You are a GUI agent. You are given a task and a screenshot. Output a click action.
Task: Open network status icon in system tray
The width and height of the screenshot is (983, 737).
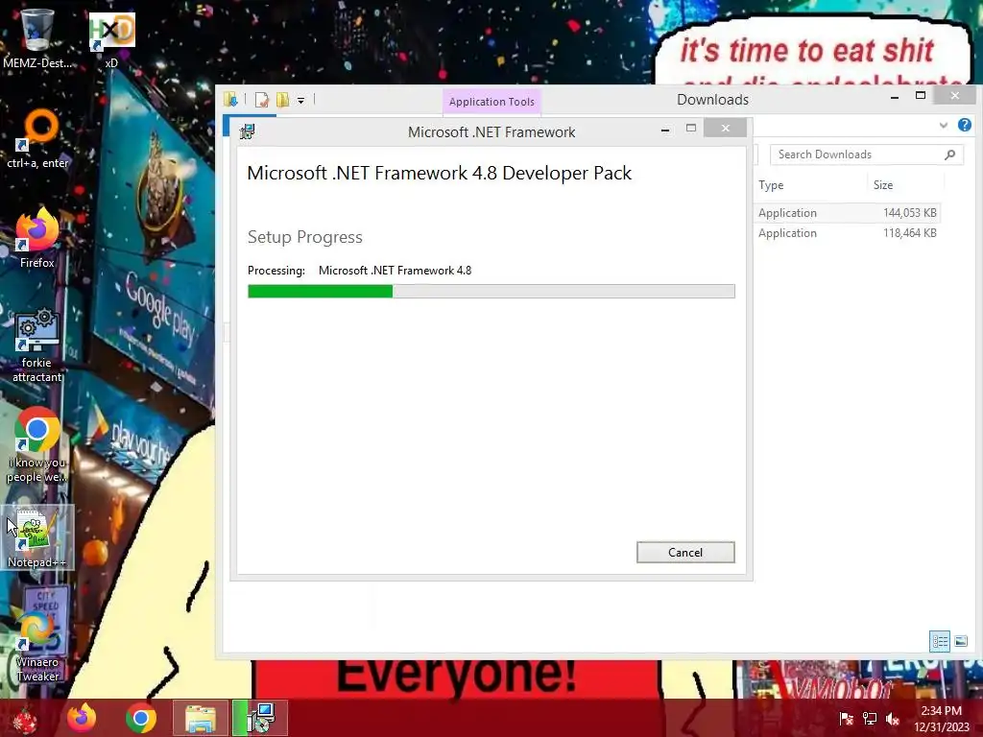(870, 719)
